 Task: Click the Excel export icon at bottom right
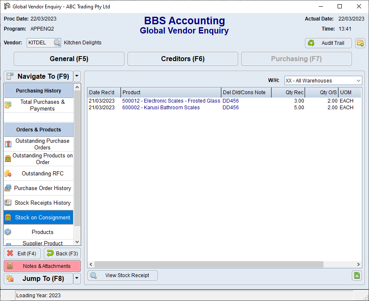click(356, 275)
